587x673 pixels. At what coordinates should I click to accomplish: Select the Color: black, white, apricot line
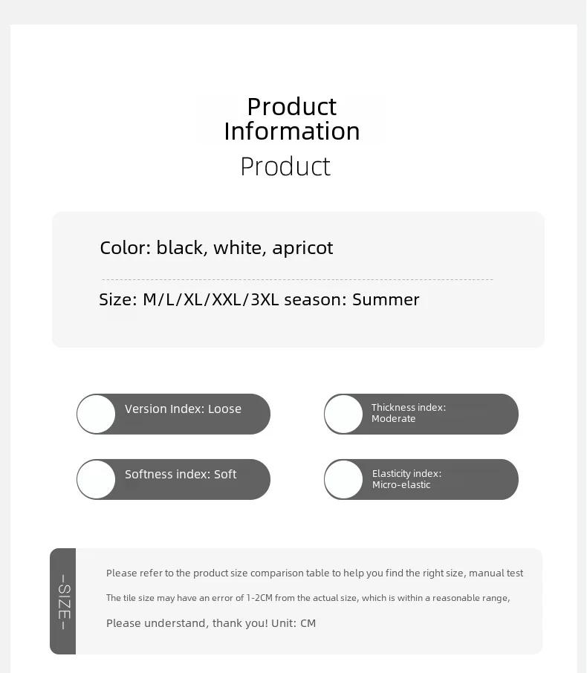216,247
